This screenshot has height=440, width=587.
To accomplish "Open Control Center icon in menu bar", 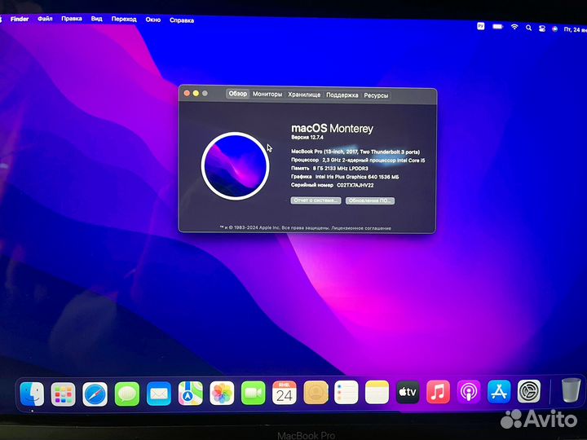I will 541,28.
